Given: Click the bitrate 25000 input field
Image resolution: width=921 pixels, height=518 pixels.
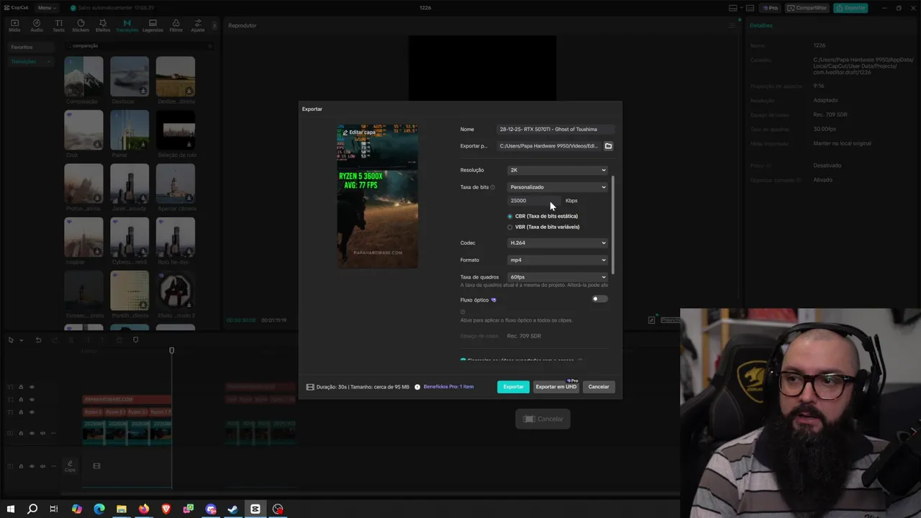Looking at the screenshot, I should click(534, 201).
